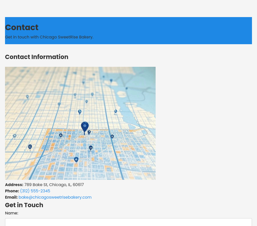
Task: Click the bold "Email:" label
Action: pyautogui.click(x=11, y=197)
